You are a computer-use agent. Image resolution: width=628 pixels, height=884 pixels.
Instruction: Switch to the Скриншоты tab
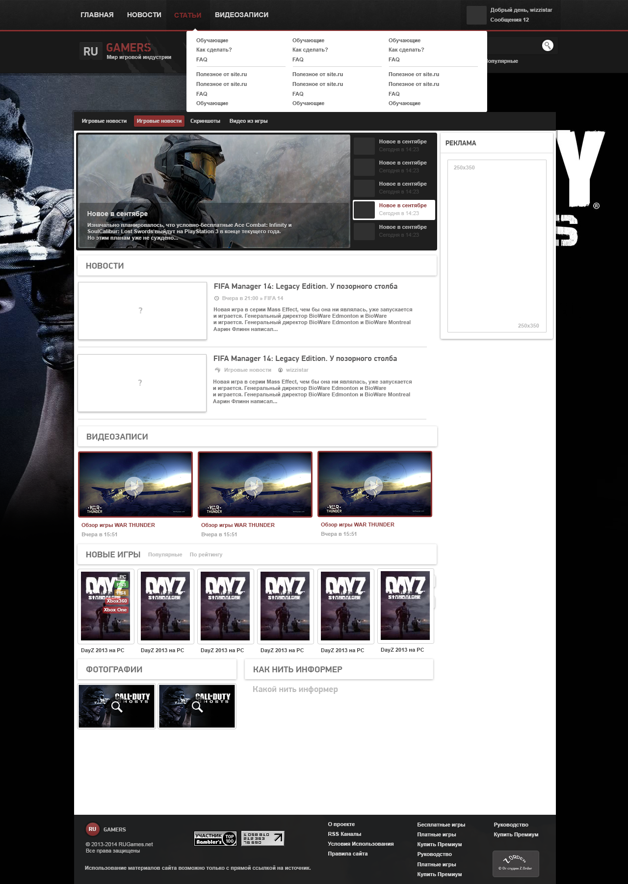(x=205, y=121)
